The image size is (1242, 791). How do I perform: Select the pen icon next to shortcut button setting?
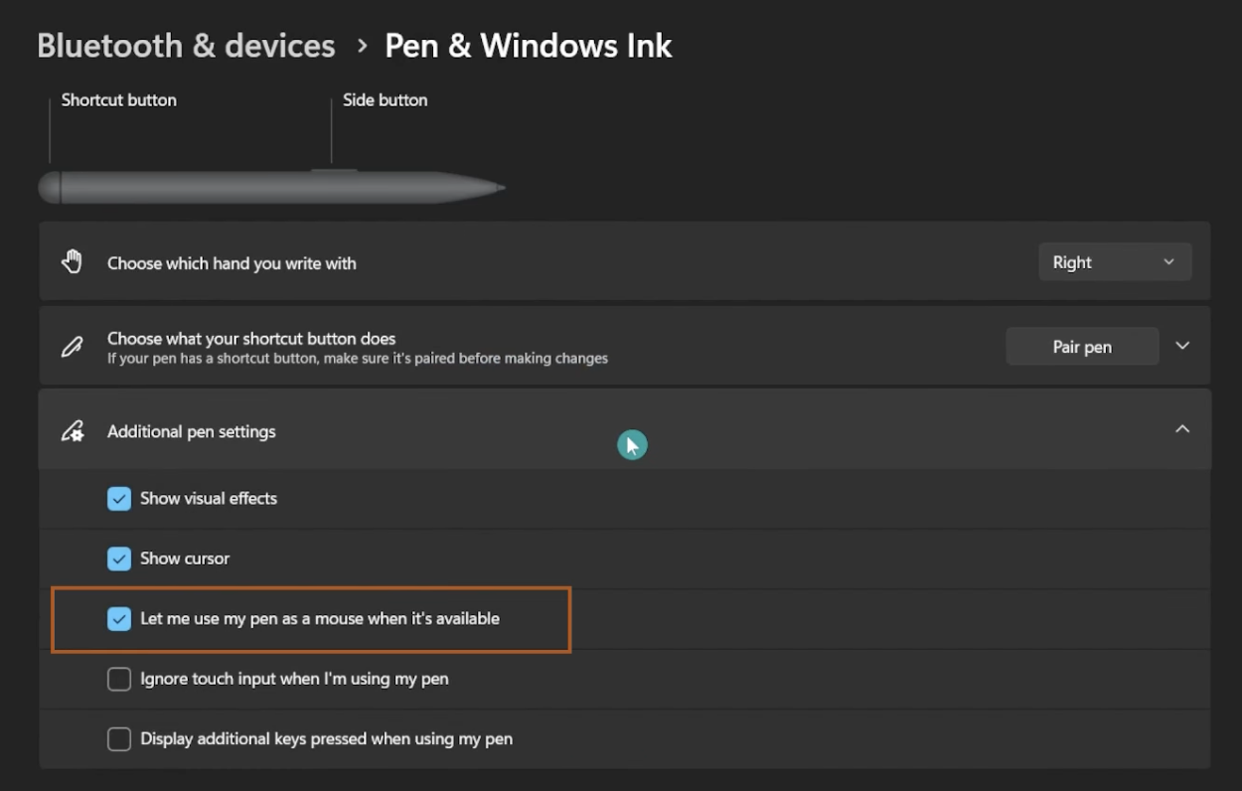tap(71, 345)
